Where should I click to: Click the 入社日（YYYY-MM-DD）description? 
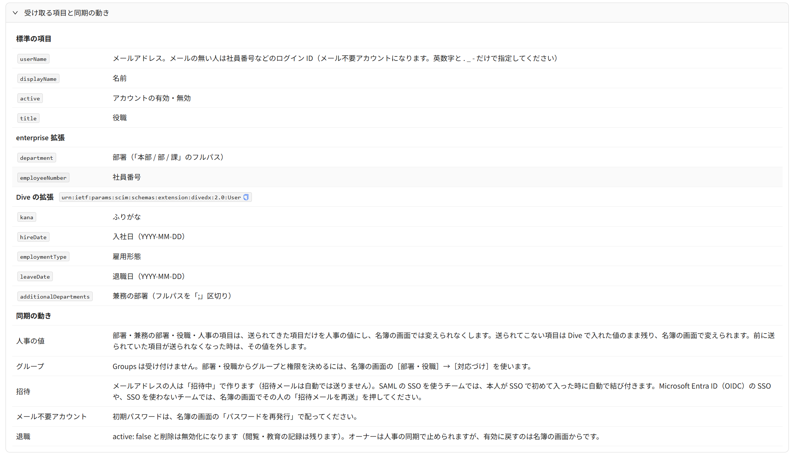pyautogui.click(x=148, y=237)
